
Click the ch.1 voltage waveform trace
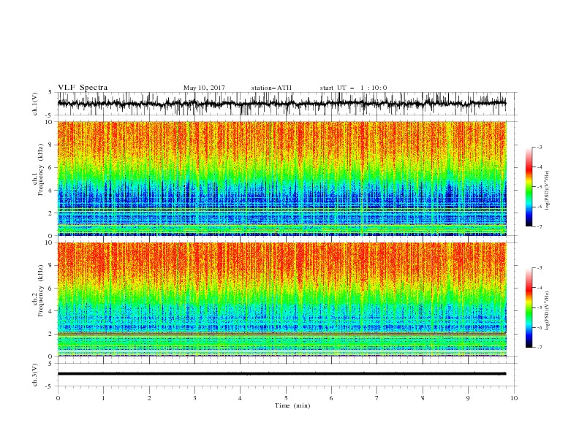click(x=281, y=104)
